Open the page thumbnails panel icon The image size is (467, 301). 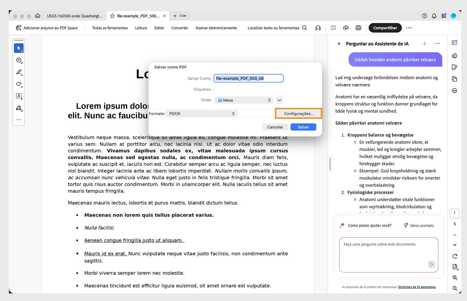pos(454,79)
